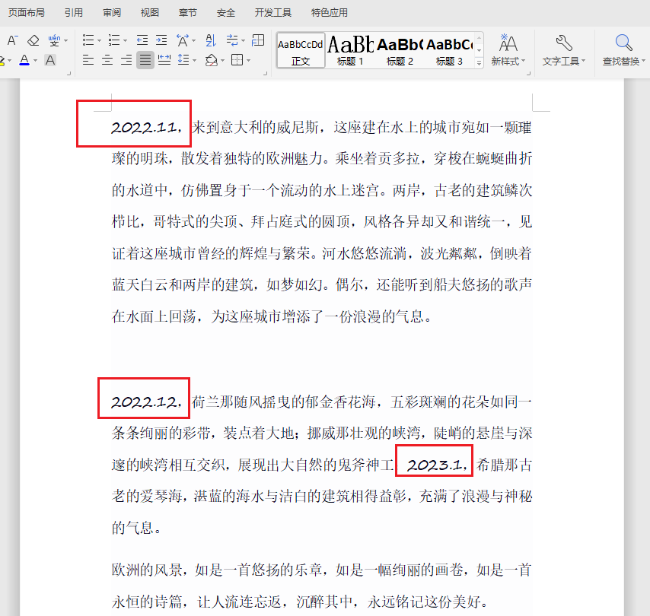650x616 pixels.
Task: Toggle justified alignment
Action: point(145,59)
